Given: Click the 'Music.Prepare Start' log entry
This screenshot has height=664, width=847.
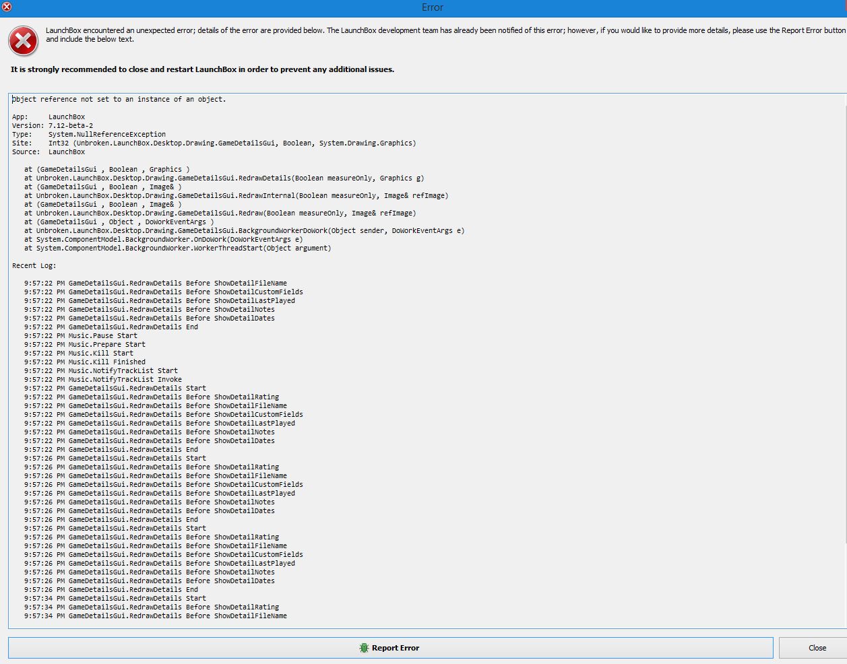Looking at the screenshot, I should pyautogui.click(x=85, y=344).
